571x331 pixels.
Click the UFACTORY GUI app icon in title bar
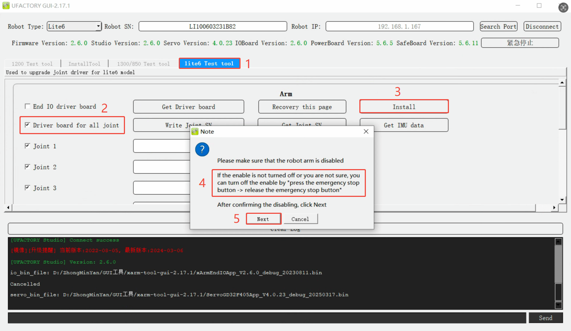tap(6, 6)
